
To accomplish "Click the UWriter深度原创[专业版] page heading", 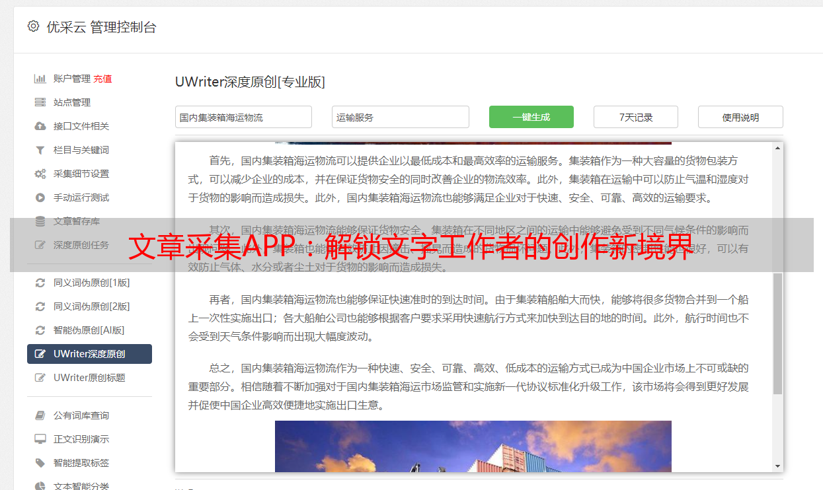I will [250, 82].
